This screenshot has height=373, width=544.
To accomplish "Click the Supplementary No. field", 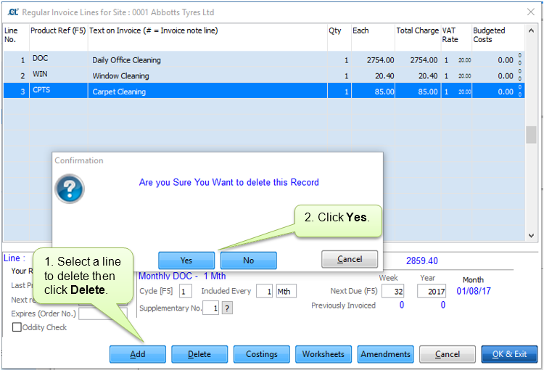I will (210, 308).
